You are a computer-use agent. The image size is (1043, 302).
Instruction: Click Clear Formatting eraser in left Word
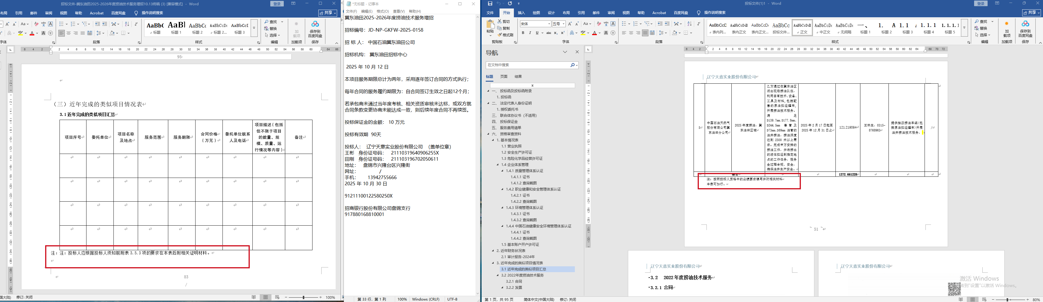point(36,24)
